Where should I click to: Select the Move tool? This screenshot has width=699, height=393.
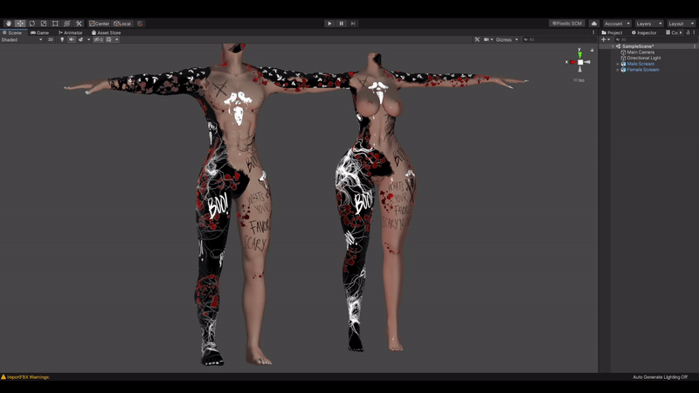point(20,24)
